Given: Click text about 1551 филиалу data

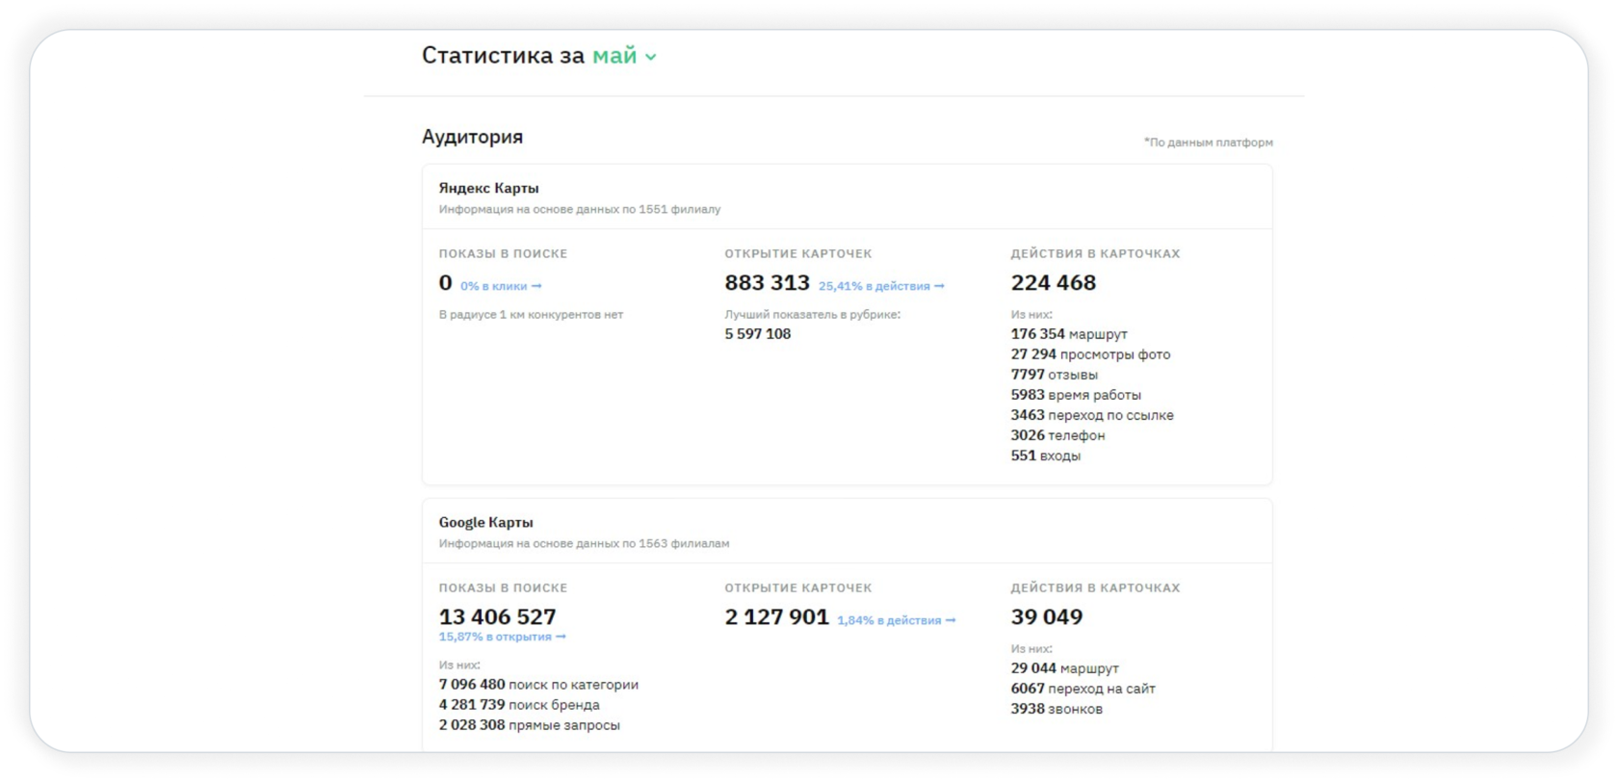Looking at the screenshot, I should [579, 209].
